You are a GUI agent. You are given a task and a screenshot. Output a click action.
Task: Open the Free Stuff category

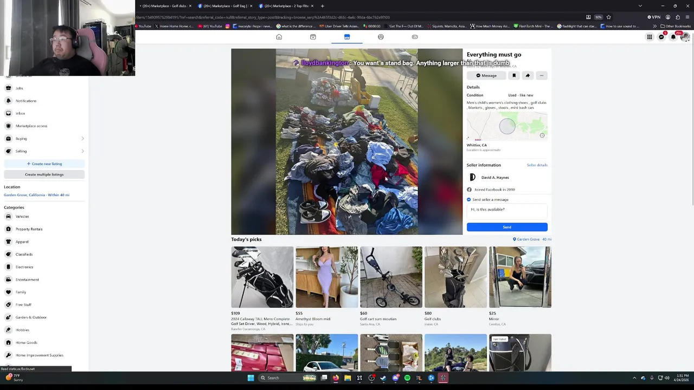[43, 304]
